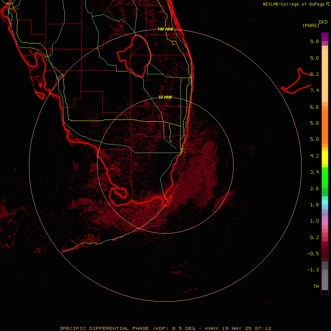
Task: Select the 5.0 value on color scale
Action: [x=314, y=139]
